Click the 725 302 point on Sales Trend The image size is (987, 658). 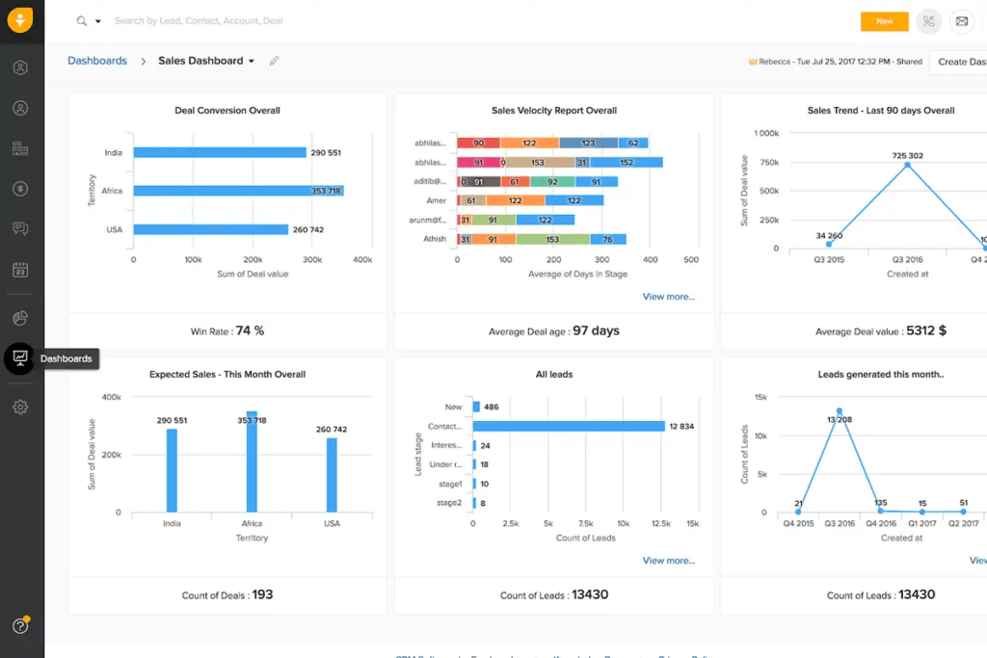pyautogui.click(x=907, y=165)
